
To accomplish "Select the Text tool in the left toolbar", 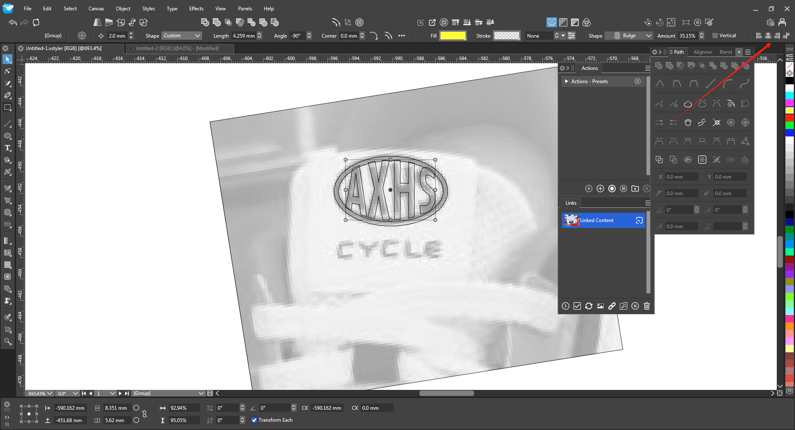I will (7, 148).
